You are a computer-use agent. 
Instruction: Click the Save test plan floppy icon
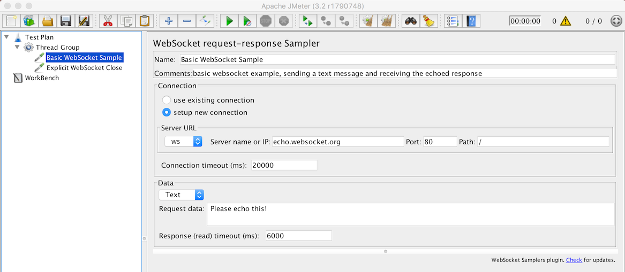click(x=66, y=21)
